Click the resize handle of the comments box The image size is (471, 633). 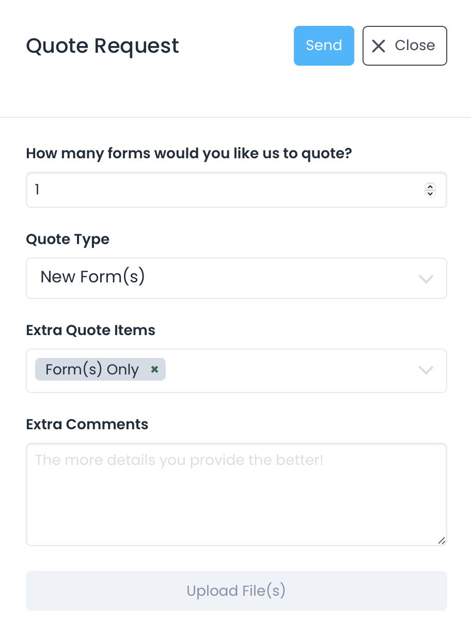442,541
